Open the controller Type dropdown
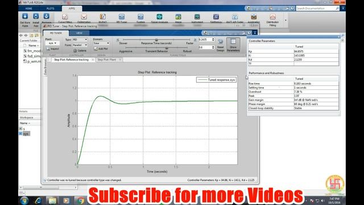 pyautogui.click(x=80, y=39)
